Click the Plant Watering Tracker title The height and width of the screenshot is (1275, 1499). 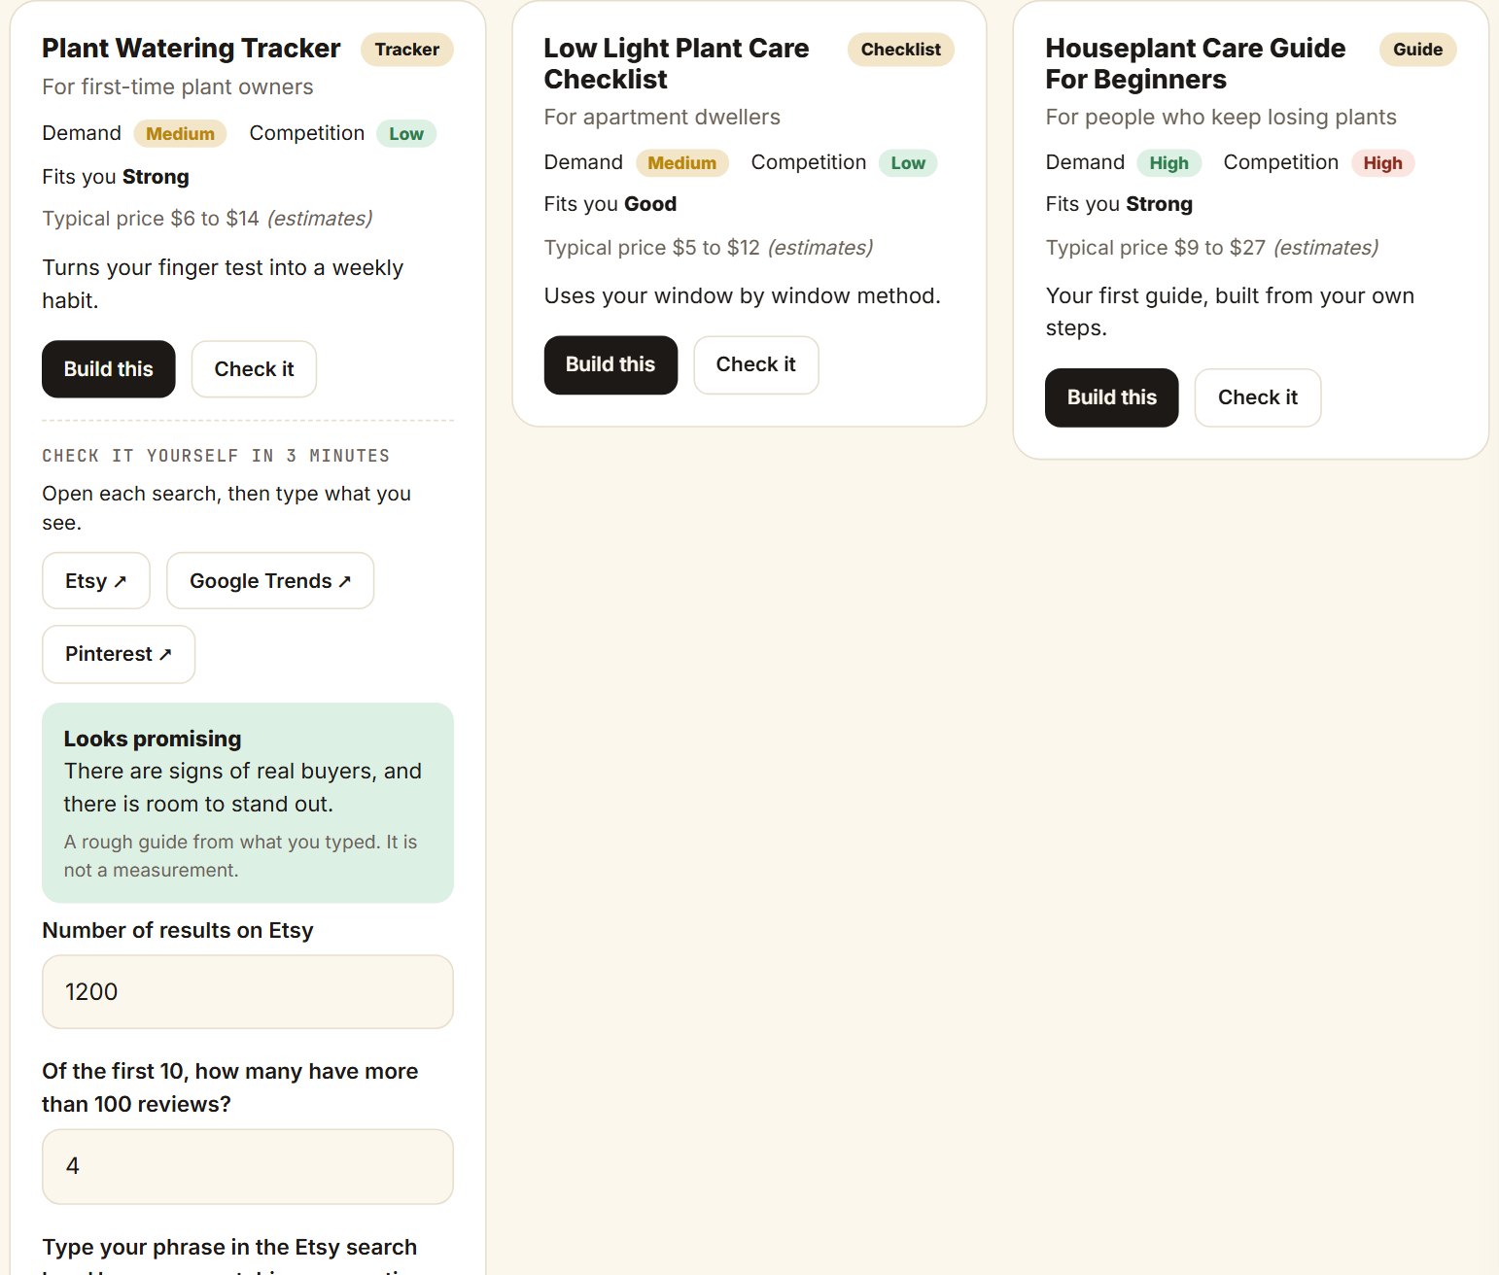192,49
